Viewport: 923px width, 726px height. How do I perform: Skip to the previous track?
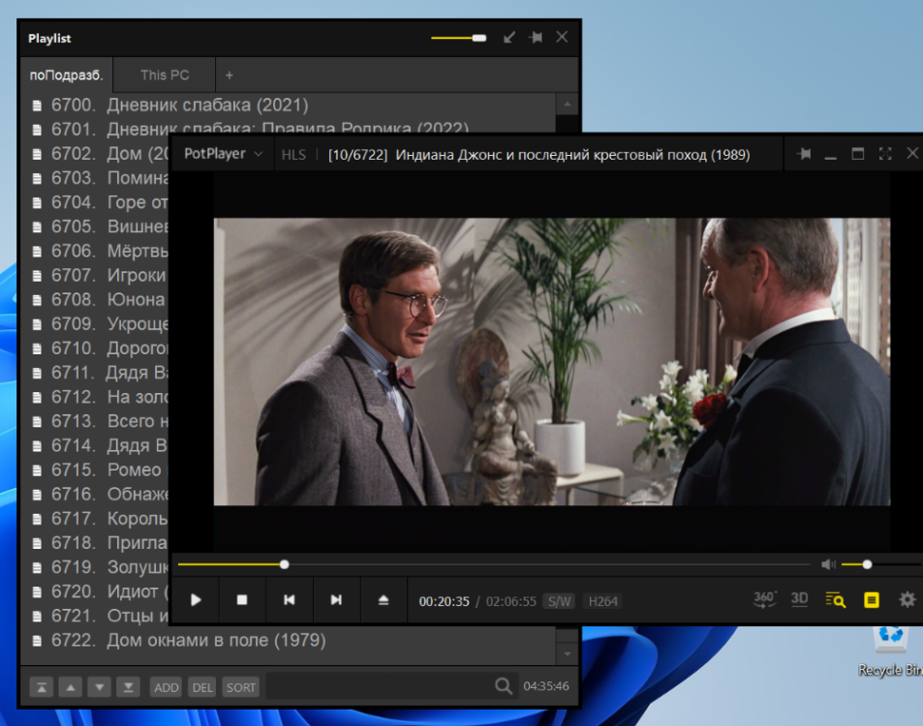click(x=289, y=599)
